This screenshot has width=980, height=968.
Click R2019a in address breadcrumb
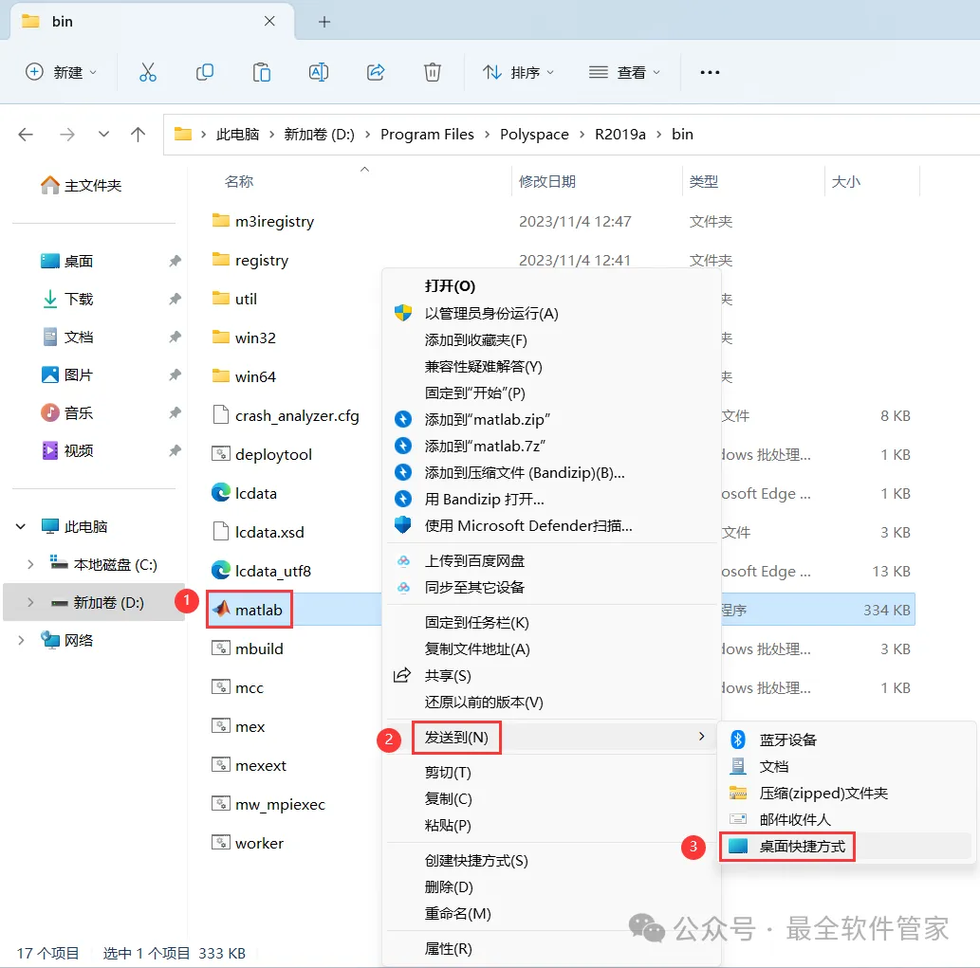tap(620, 135)
